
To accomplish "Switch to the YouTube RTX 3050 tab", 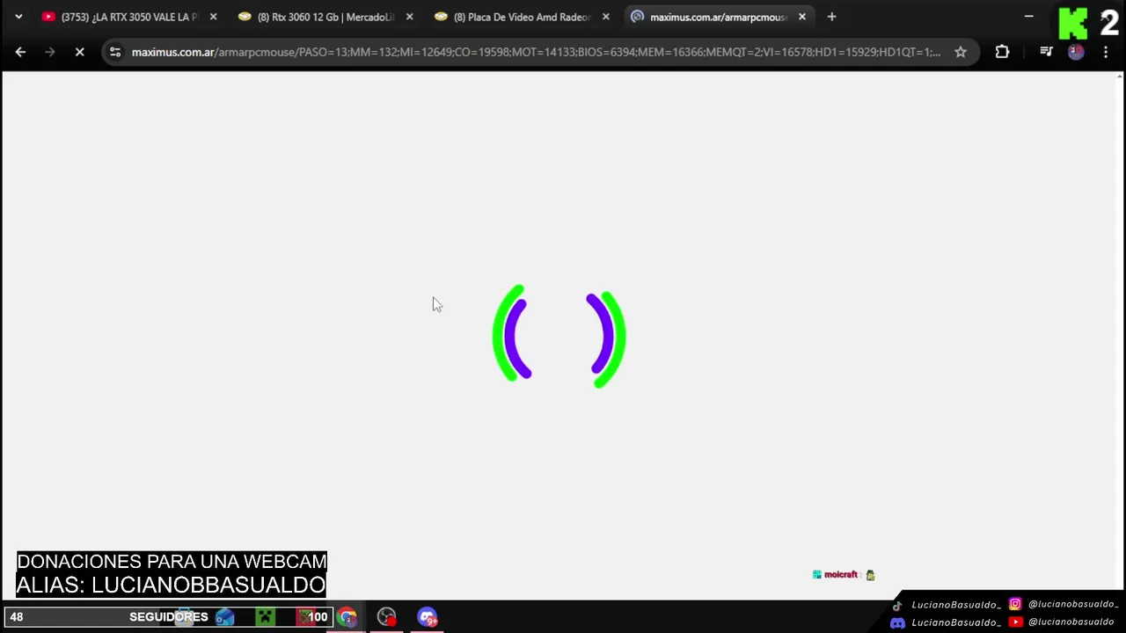I will click(x=129, y=17).
